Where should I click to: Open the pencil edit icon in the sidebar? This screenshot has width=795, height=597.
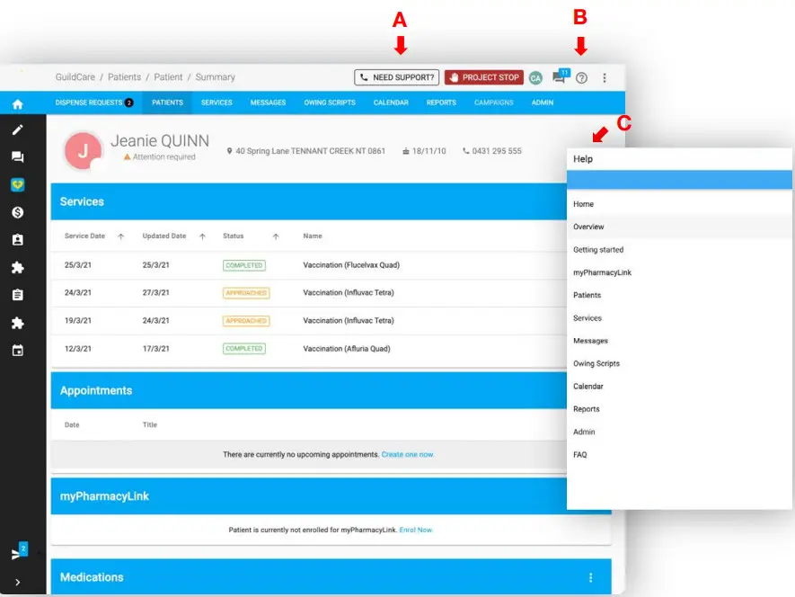click(x=17, y=130)
